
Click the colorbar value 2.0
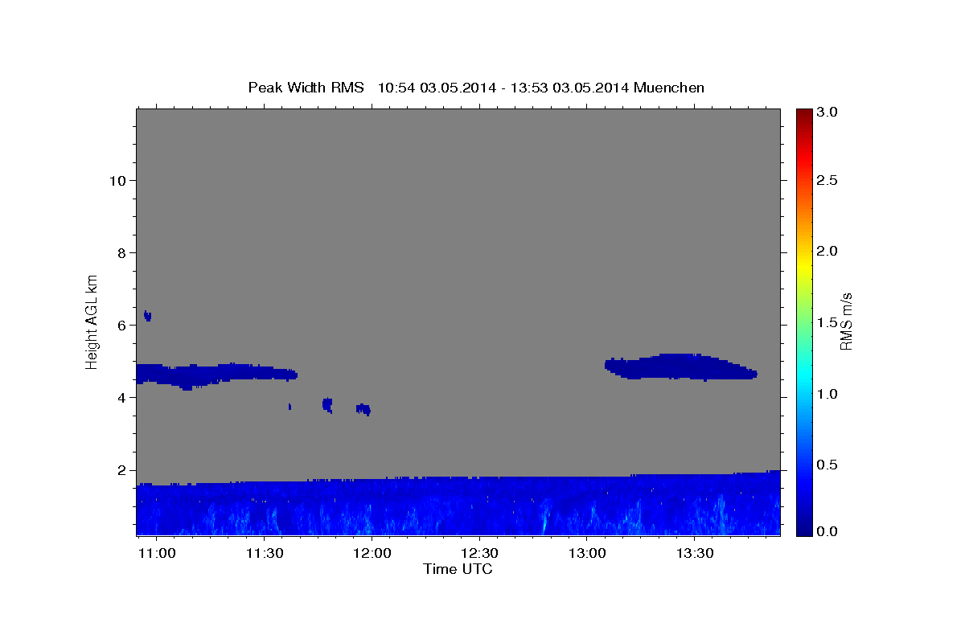coord(827,252)
